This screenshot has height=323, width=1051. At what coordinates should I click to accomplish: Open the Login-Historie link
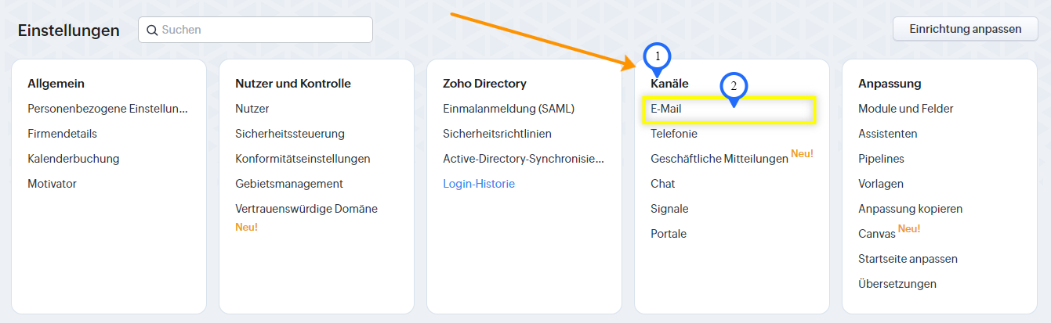479,184
